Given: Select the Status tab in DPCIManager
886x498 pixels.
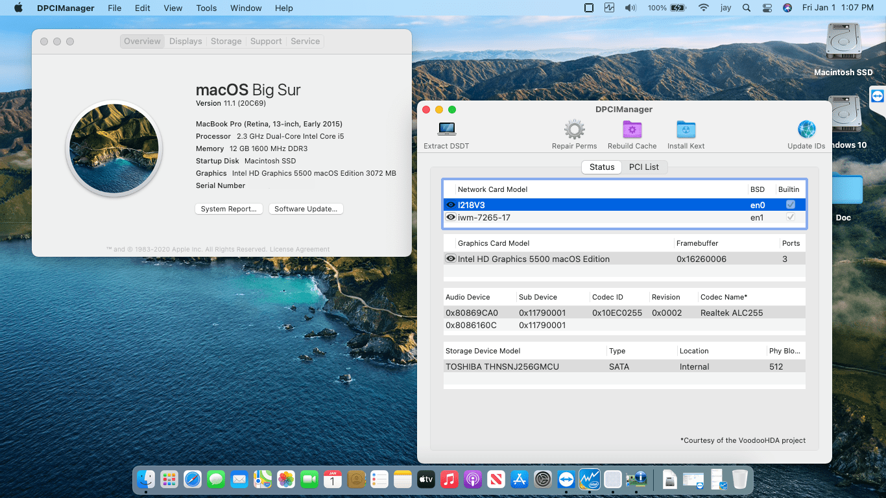Looking at the screenshot, I should pos(602,167).
